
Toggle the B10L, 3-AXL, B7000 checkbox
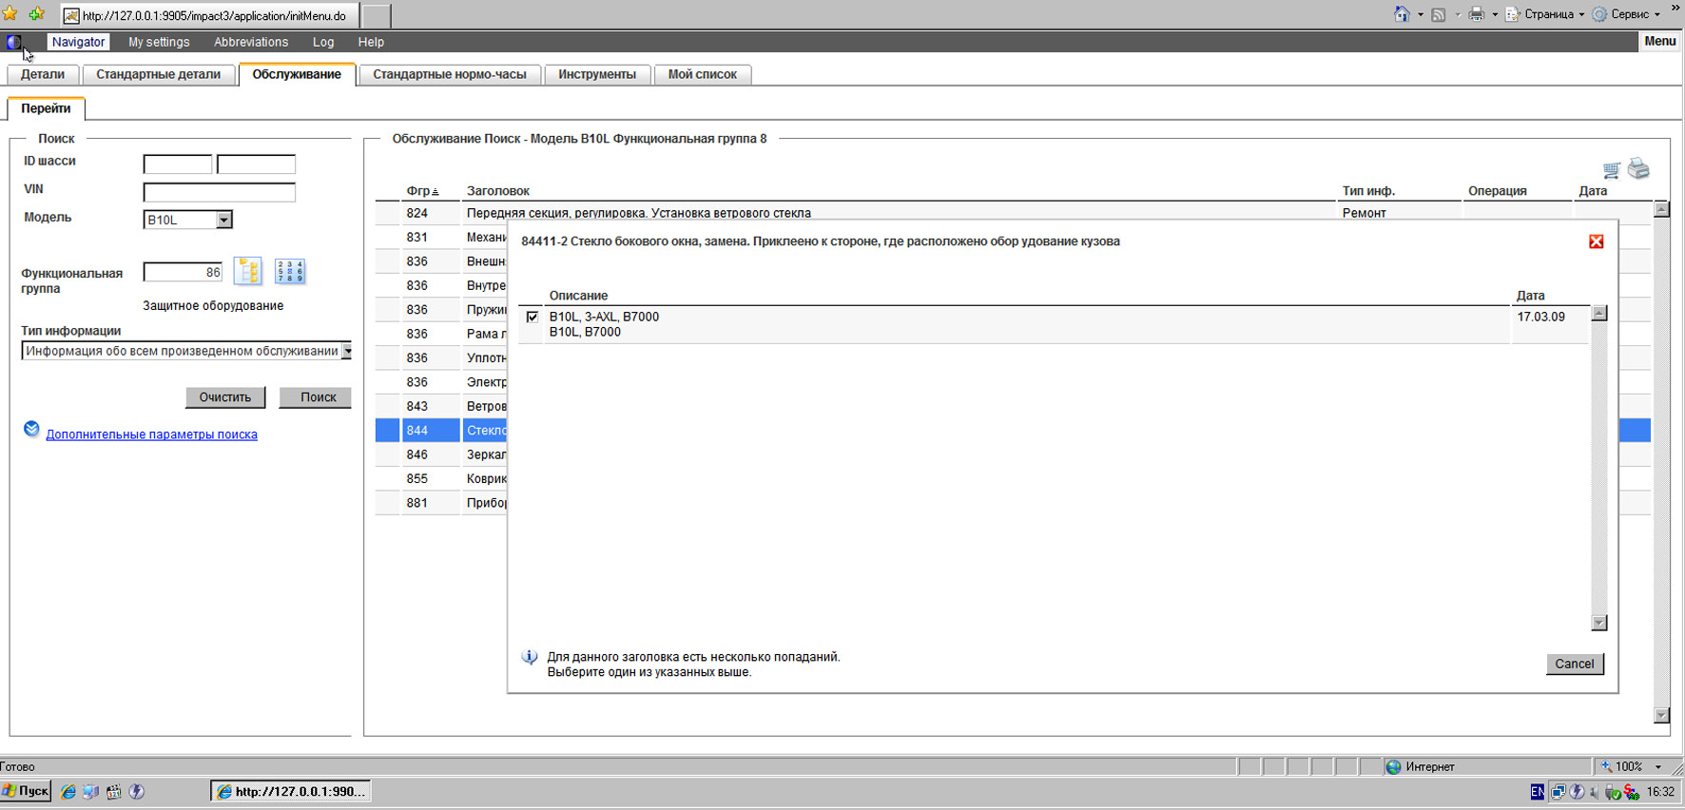pyautogui.click(x=533, y=318)
